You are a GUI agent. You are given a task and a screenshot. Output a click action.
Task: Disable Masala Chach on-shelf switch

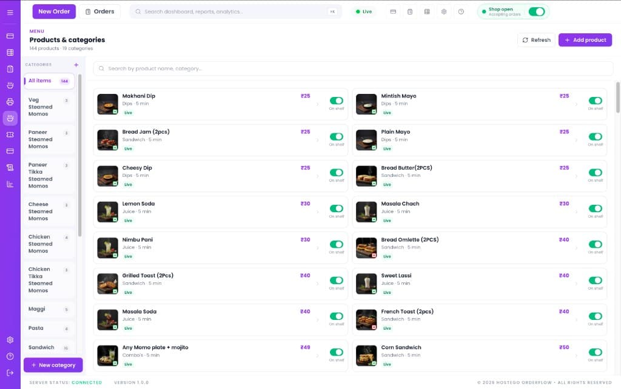tap(596, 208)
